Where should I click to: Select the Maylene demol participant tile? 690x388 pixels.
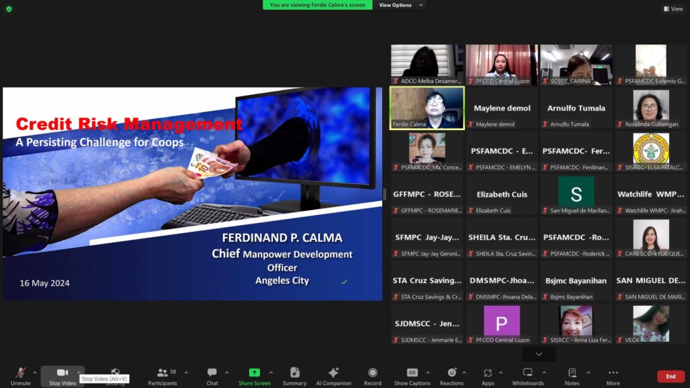[501, 108]
